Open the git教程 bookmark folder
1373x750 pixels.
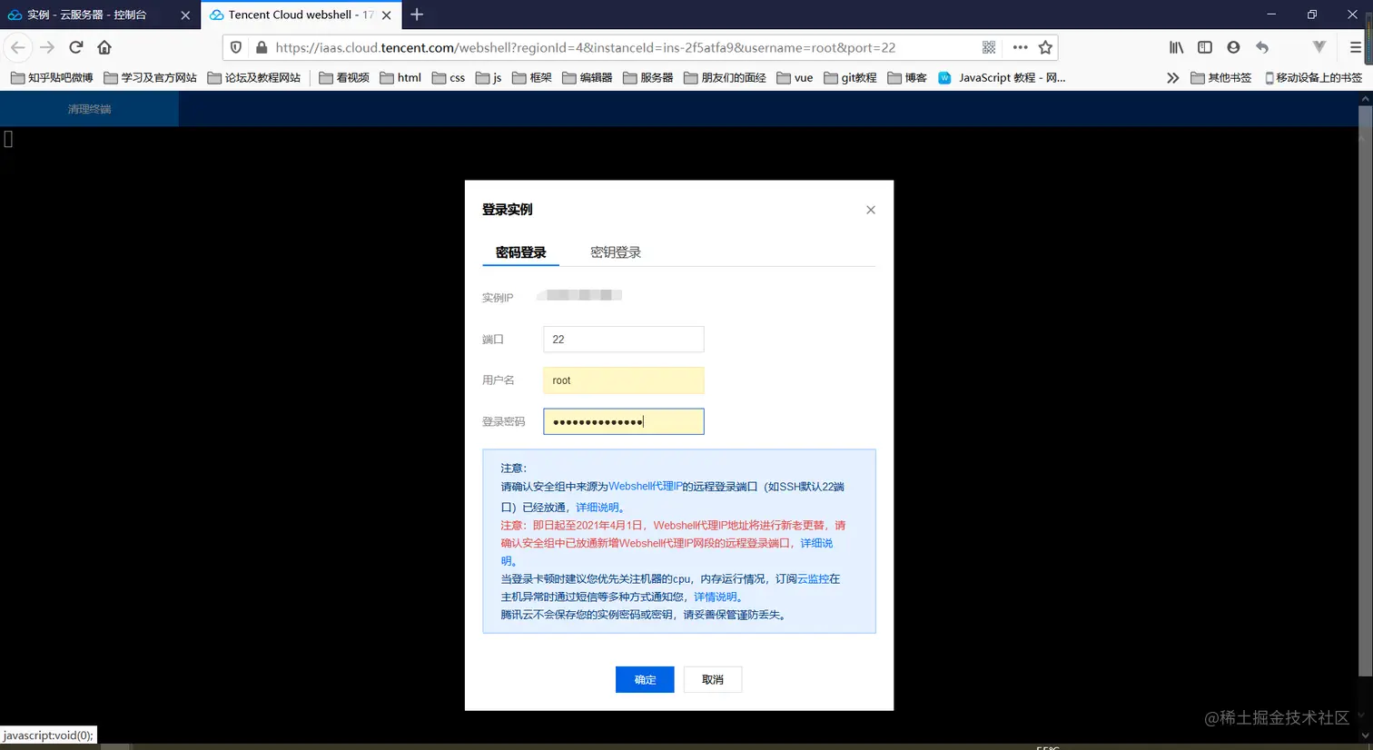point(850,78)
